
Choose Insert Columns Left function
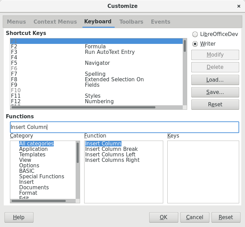[x=110, y=155]
